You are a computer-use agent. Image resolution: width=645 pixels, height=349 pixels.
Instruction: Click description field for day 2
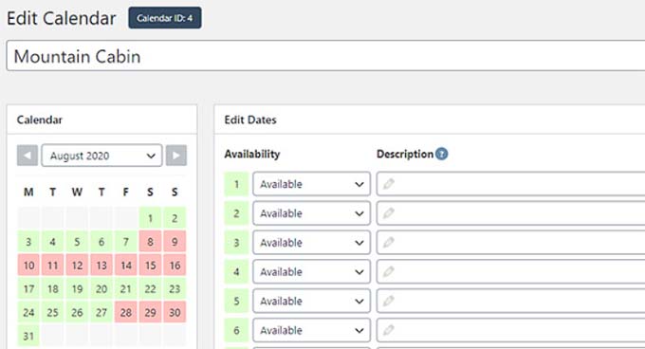click(x=510, y=213)
